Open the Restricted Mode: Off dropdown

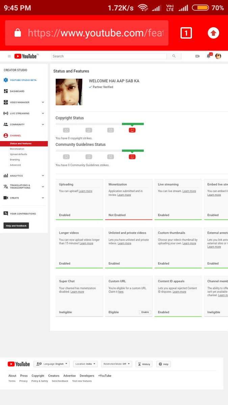[117, 364]
